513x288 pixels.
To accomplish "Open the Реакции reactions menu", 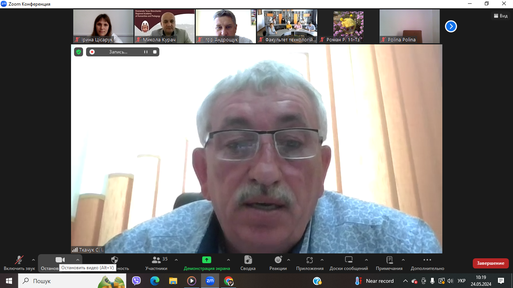I will (x=278, y=263).
